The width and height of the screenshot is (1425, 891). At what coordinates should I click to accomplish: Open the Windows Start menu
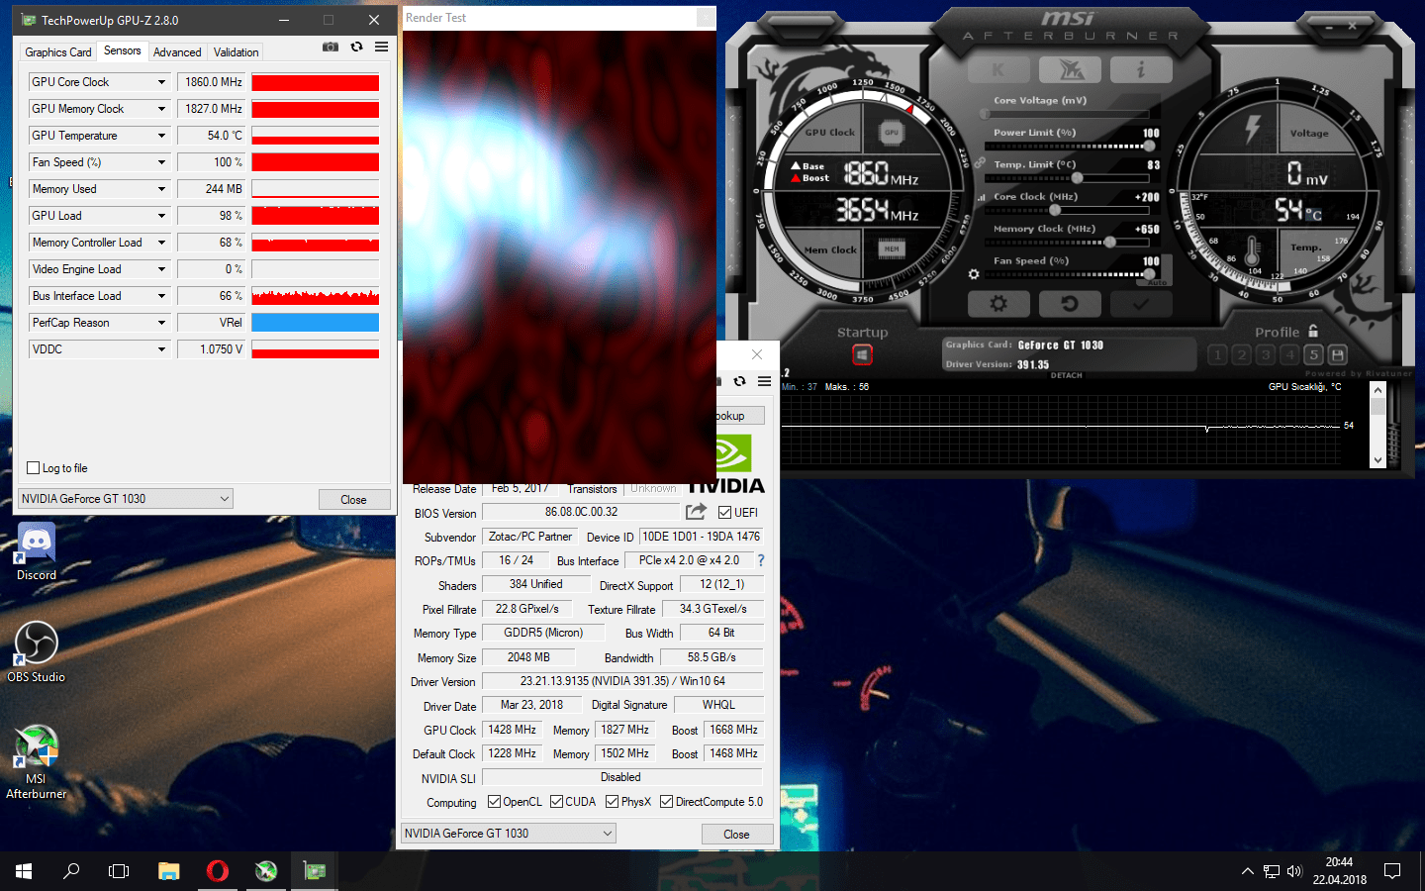click(24, 871)
